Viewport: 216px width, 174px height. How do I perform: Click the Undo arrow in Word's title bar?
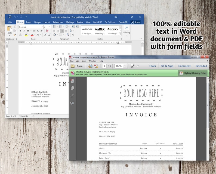point(15,17)
